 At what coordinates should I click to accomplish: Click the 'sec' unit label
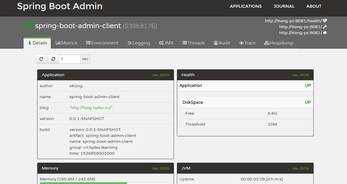coord(85,59)
